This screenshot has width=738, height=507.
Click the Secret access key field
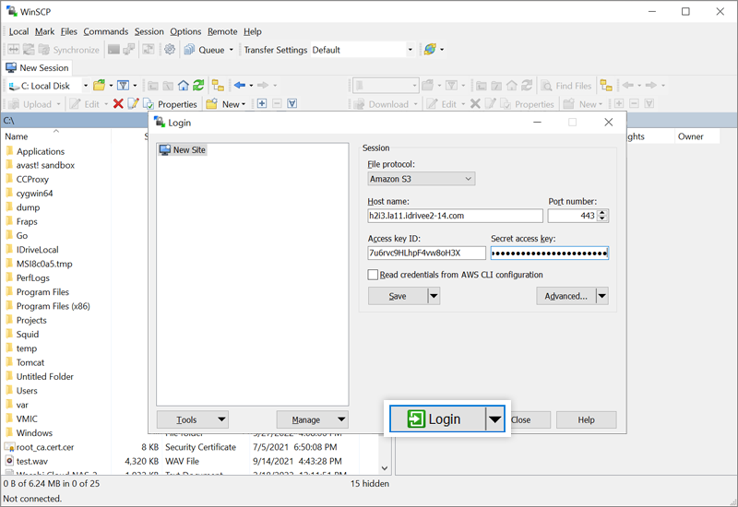coord(549,253)
